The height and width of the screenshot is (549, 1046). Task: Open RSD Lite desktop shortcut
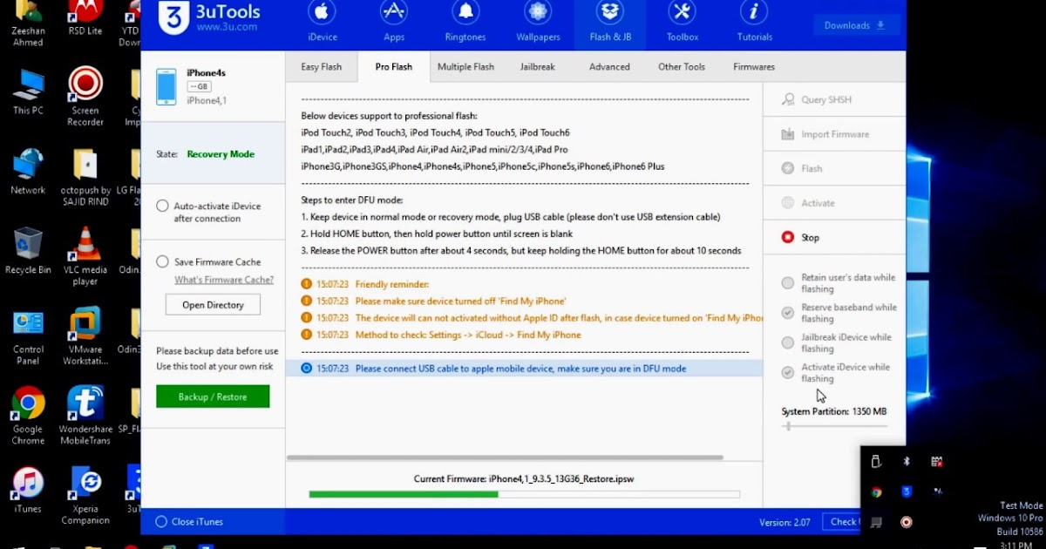(x=85, y=17)
